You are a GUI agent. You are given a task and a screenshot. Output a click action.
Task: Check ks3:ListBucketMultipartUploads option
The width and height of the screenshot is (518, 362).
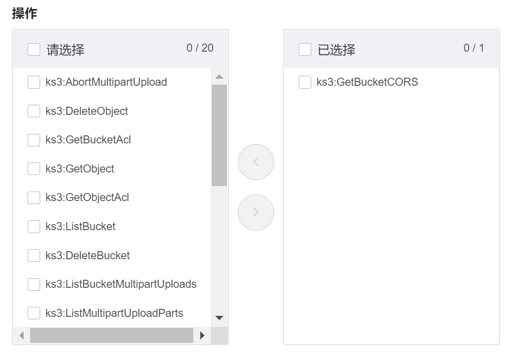34,284
